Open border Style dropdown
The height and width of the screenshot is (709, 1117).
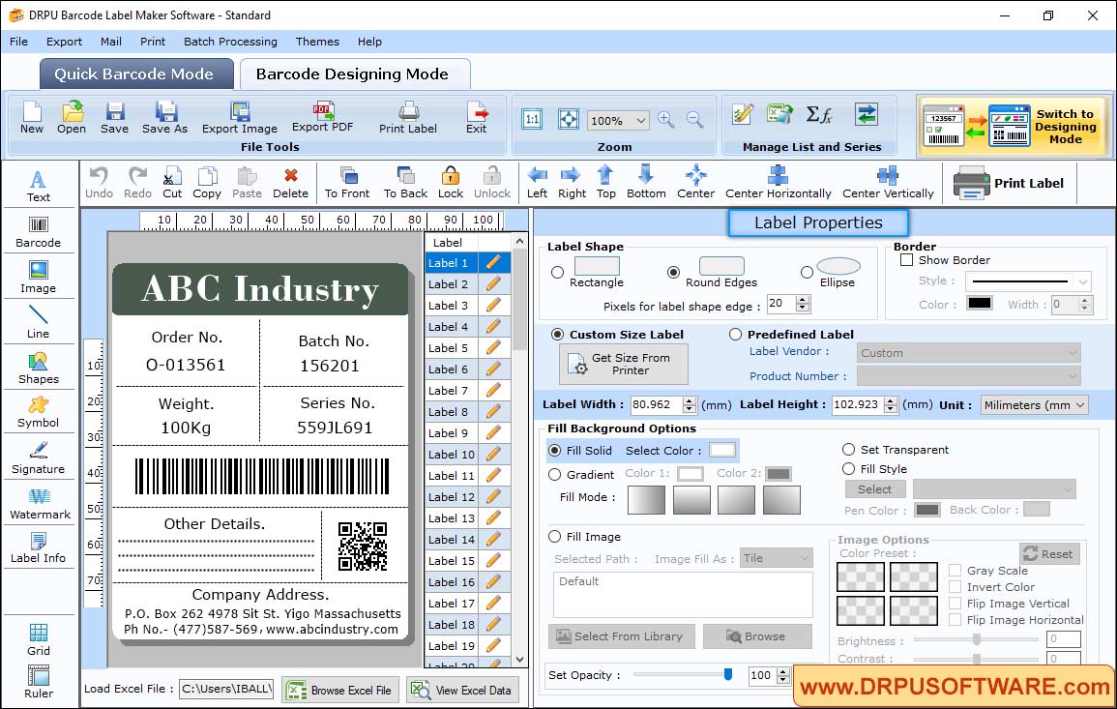[1083, 281]
